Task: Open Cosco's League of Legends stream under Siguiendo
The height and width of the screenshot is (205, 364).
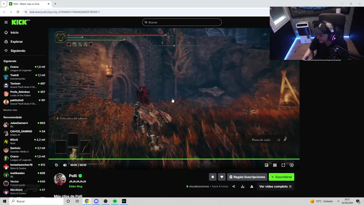Action: 24,69
